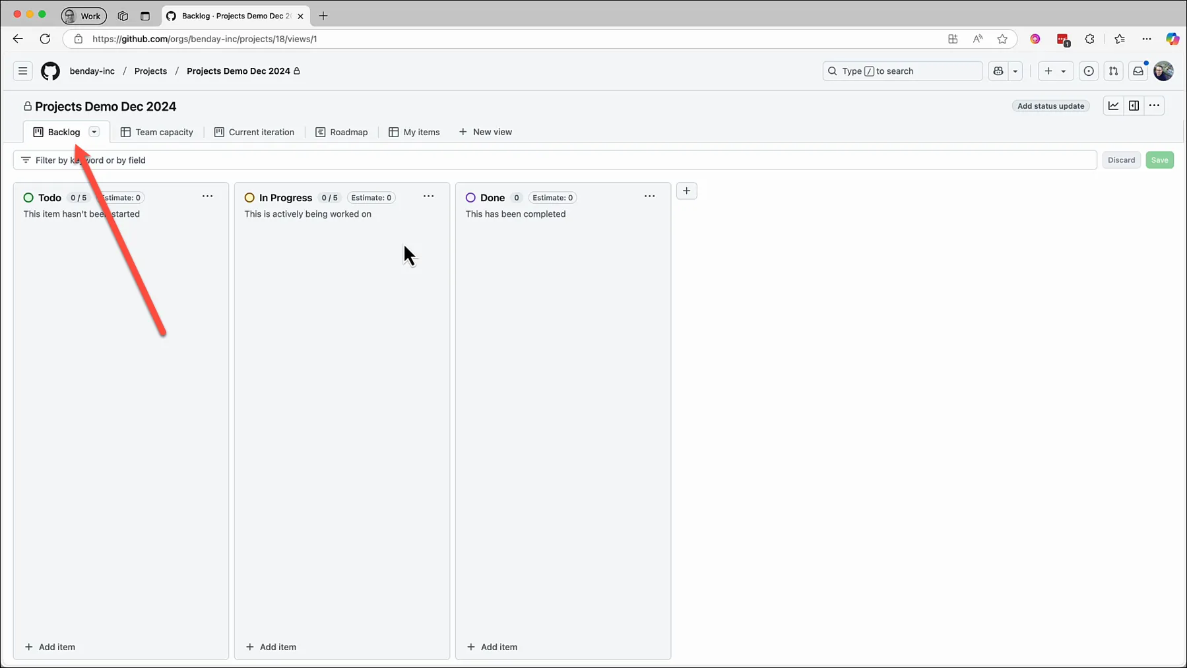Switch to the Roadmap view
Screen dimensions: 1187x668
coord(342,132)
